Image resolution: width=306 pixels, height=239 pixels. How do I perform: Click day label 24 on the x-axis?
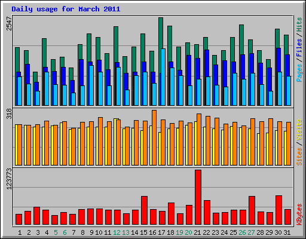(224, 232)
